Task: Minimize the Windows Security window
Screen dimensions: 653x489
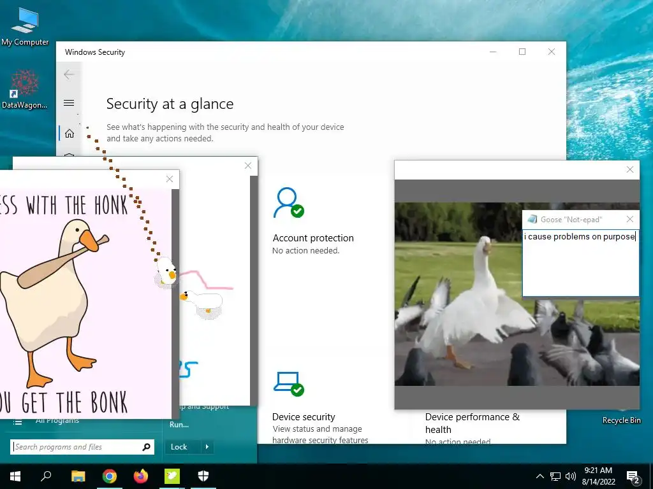Action: (x=493, y=52)
